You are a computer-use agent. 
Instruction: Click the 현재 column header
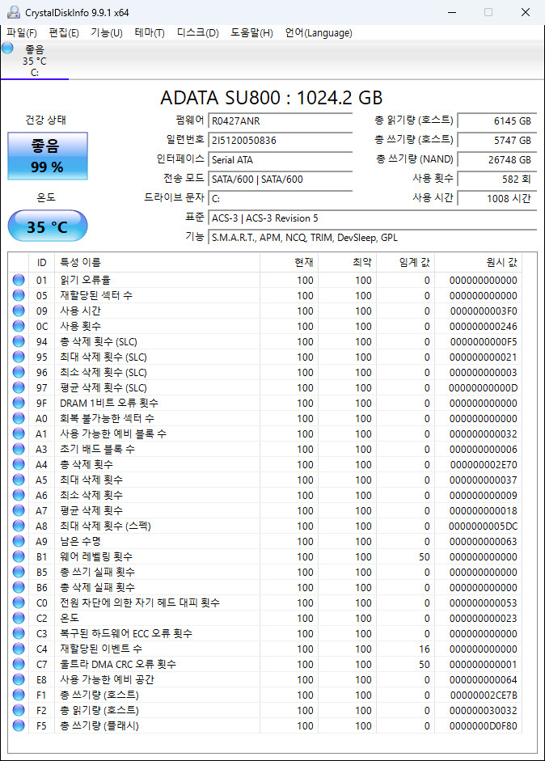click(289, 263)
